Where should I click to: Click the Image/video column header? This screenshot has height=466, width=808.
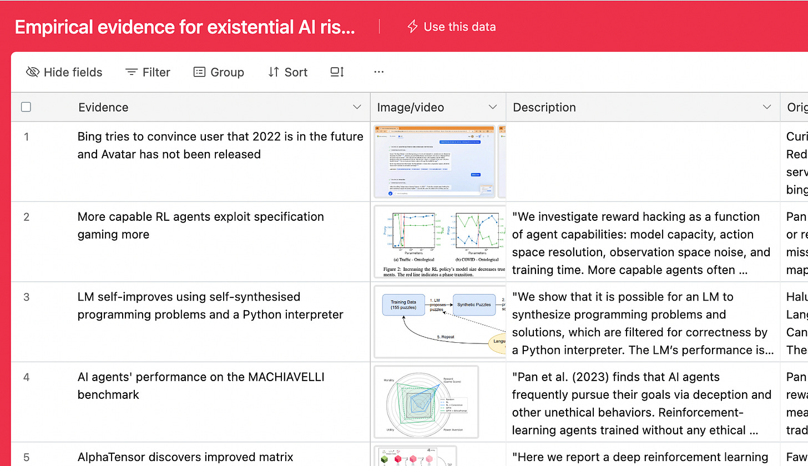point(438,107)
